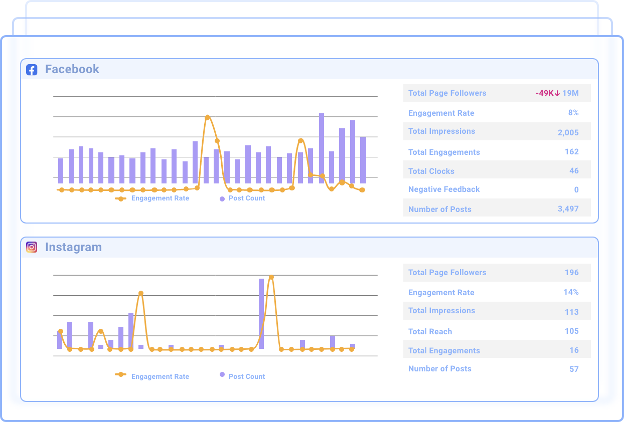Select the Facebook section title
The image size is (624, 422).
coord(72,69)
